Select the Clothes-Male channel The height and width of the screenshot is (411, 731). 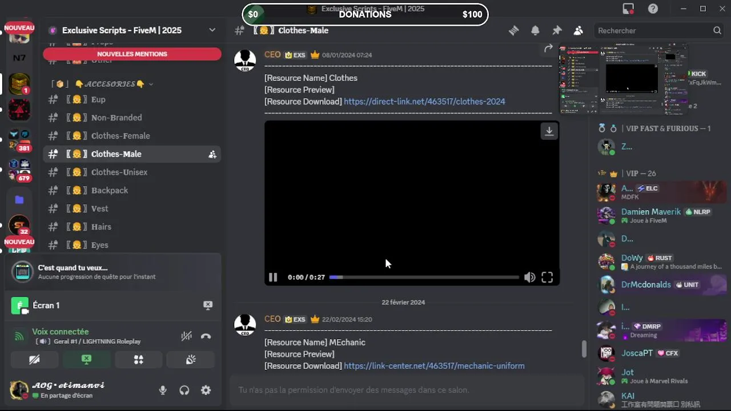point(132,154)
